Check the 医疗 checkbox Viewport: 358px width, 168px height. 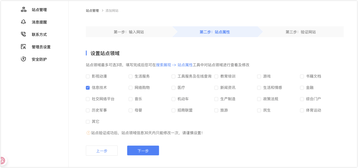(x=173, y=88)
